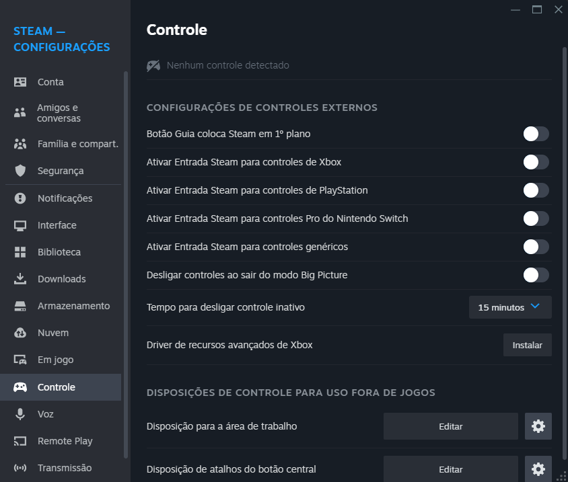Click Editar for área de trabalho layout
The width and height of the screenshot is (568, 482).
(x=451, y=426)
